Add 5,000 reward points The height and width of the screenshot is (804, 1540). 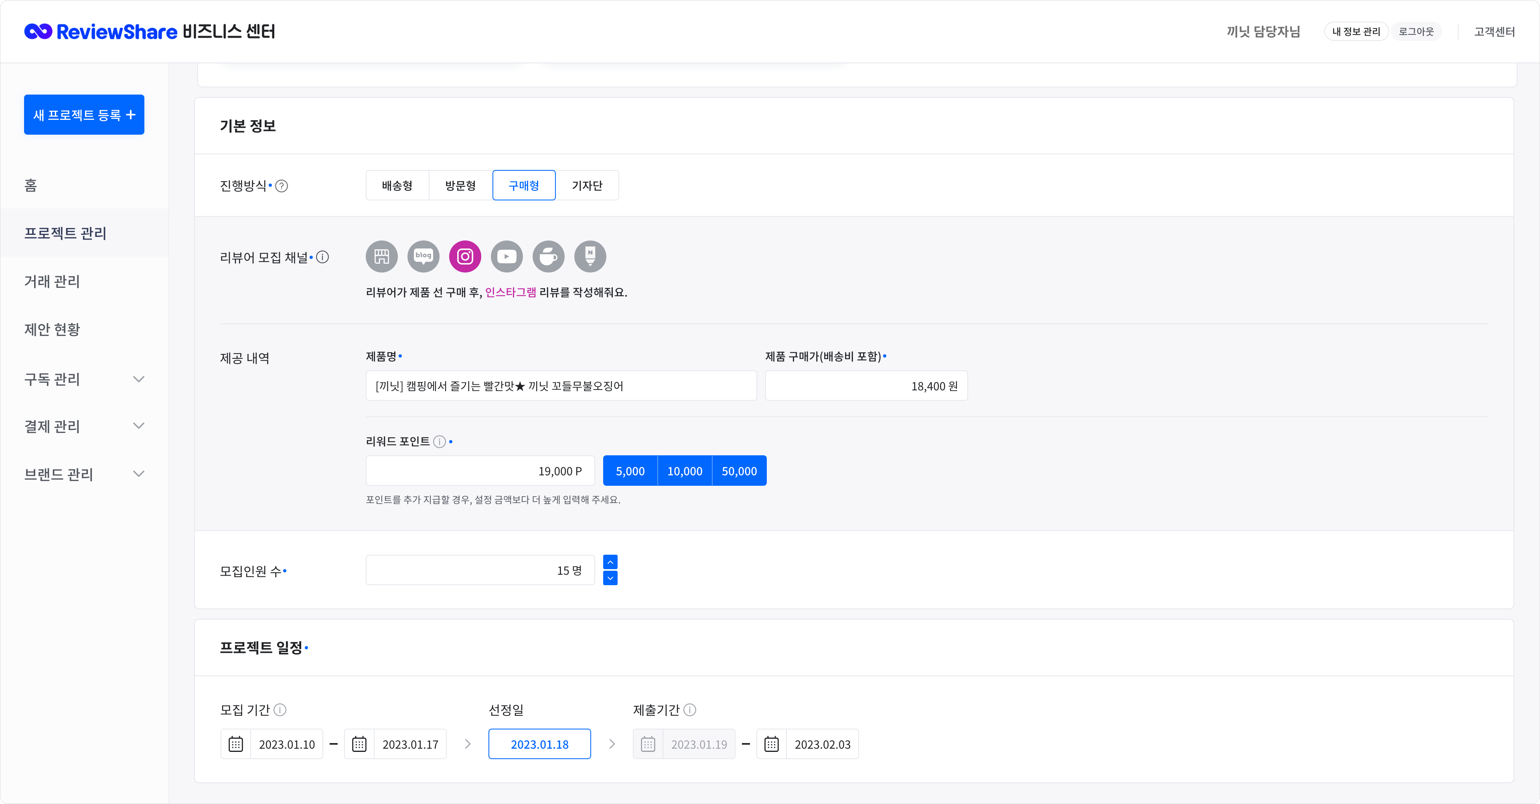click(630, 471)
